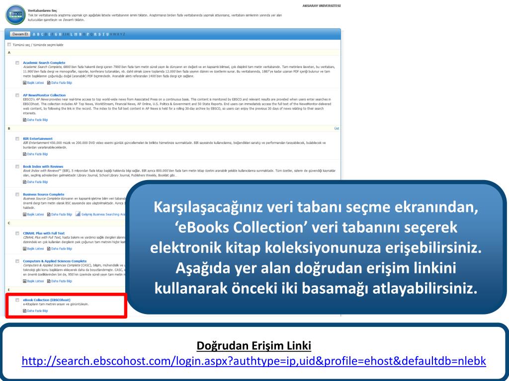Viewport: 509px width, 381px height.
Task: Check the Academic Search Complete checkbox
Action: click(x=17, y=63)
